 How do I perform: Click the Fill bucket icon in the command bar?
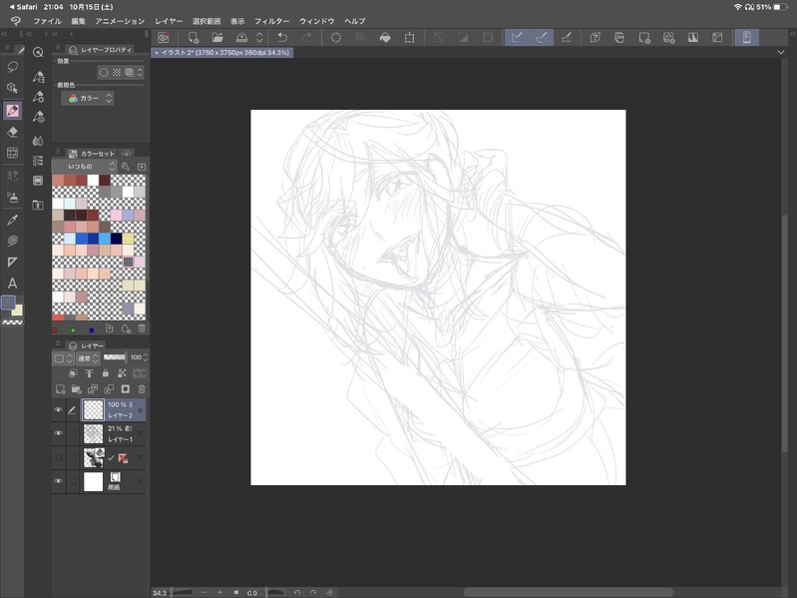click(x=385, y=38)
